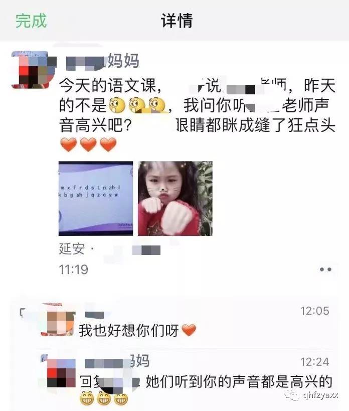Open the pinyin letters photo thumbnail
349x411 pixels.
[x=96, y=198]
